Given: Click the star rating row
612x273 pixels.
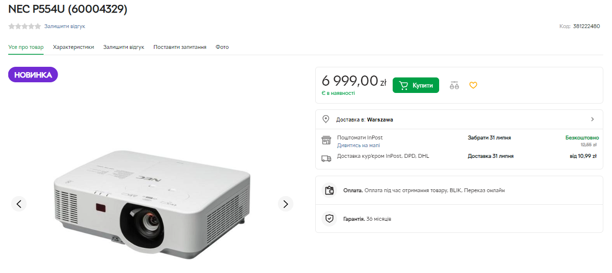Looking at the screenshot, I should tap(24, 27).
